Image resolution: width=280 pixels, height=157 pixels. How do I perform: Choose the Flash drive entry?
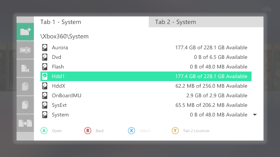[x=146, y=67]
